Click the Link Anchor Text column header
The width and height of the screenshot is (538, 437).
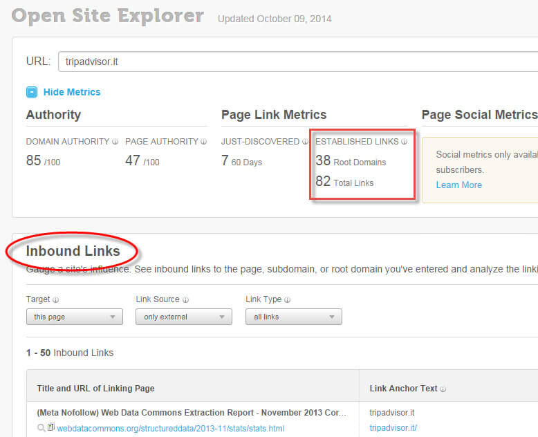(x=403, y=389)
